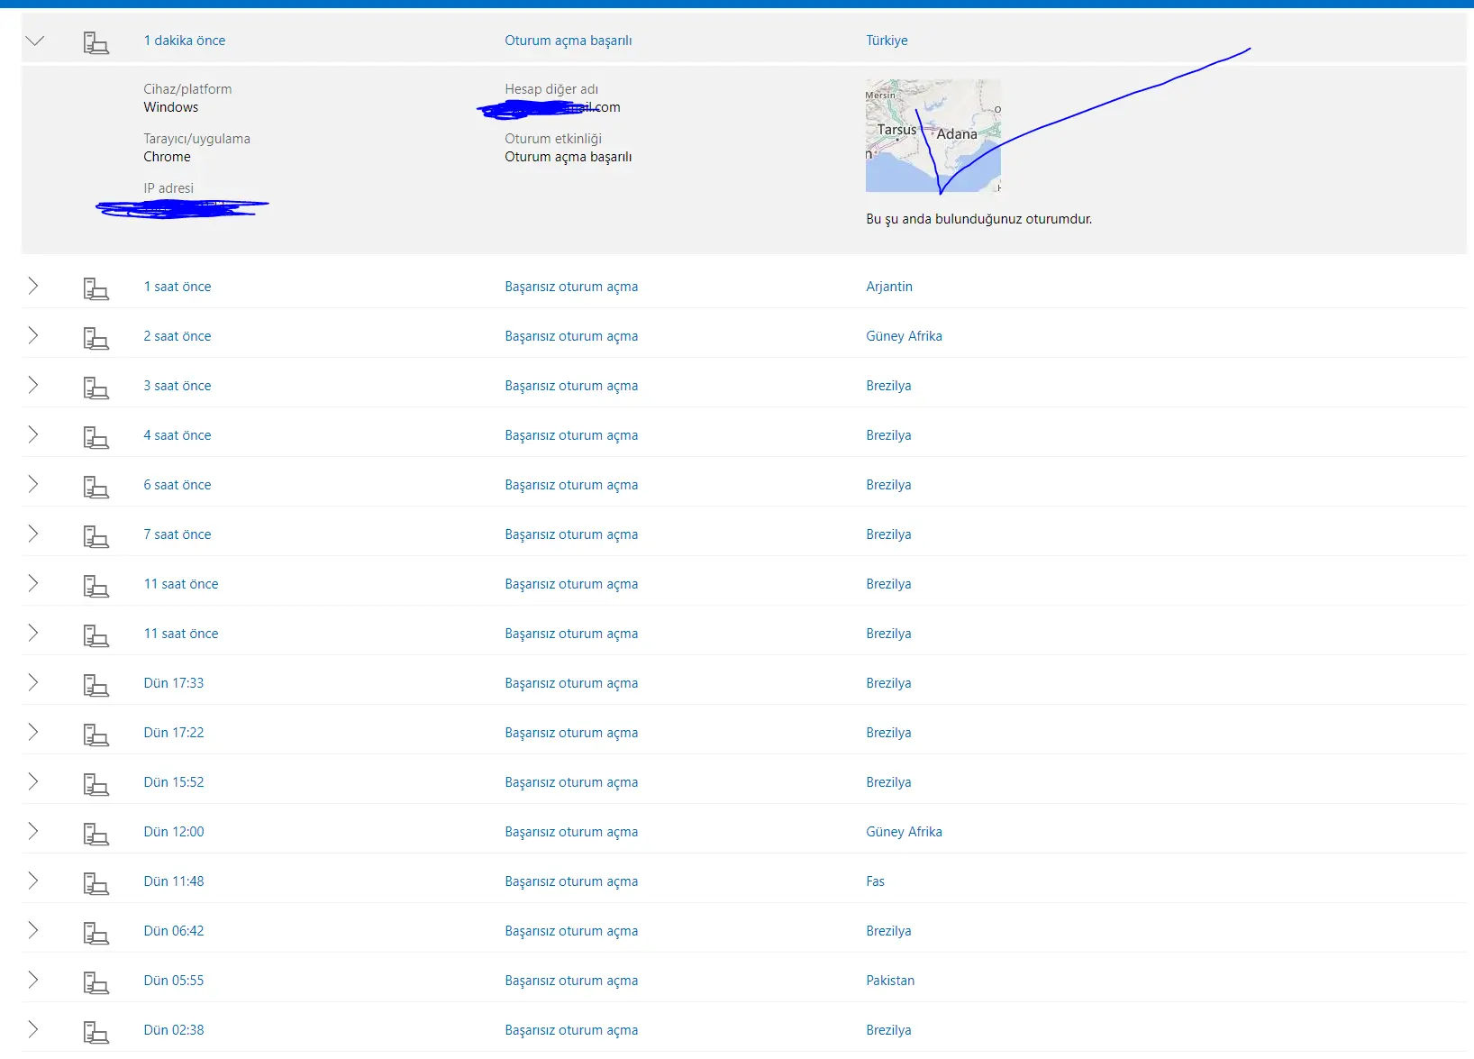Click Brezilya in the Dün 17:33 row
The image size is (1474, 1059).
click(888, 683)
